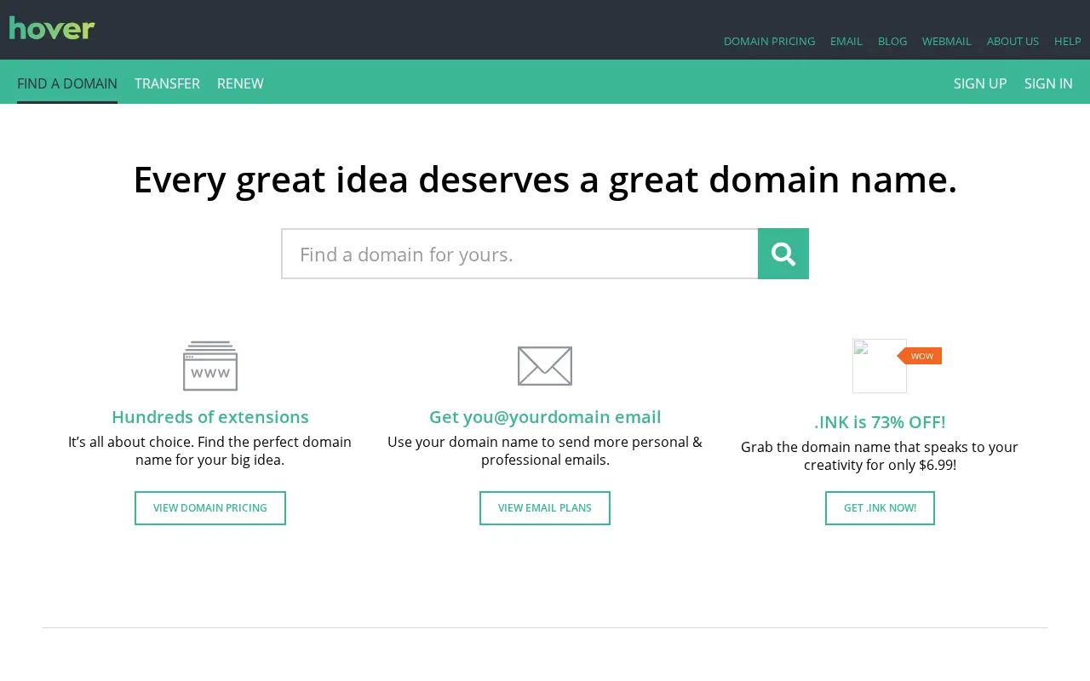
Task: Click the Get .INK Now! button
Action: tap(880, 508)
